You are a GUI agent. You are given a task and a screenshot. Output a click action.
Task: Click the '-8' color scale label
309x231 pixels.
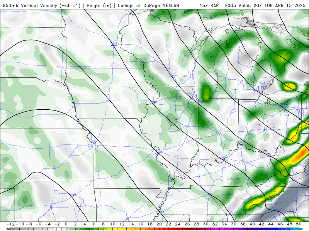coord(29,224)
